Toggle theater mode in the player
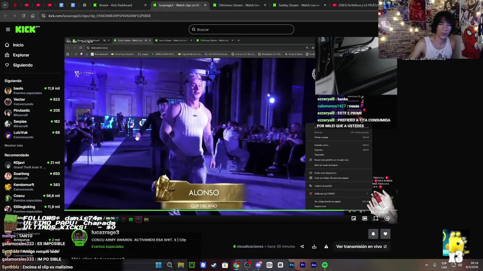The image size is (483, 271). (x=365, y=218)
